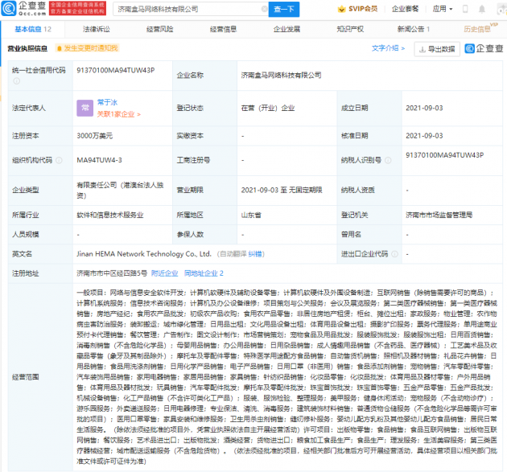Clear the search box with the X icon
The height and width of the screenshot is (472, 507).
[x=264, y=9]
